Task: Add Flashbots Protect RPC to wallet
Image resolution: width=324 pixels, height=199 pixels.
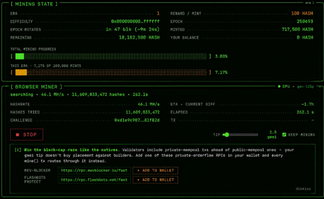Action: click(x=156, y=180)
